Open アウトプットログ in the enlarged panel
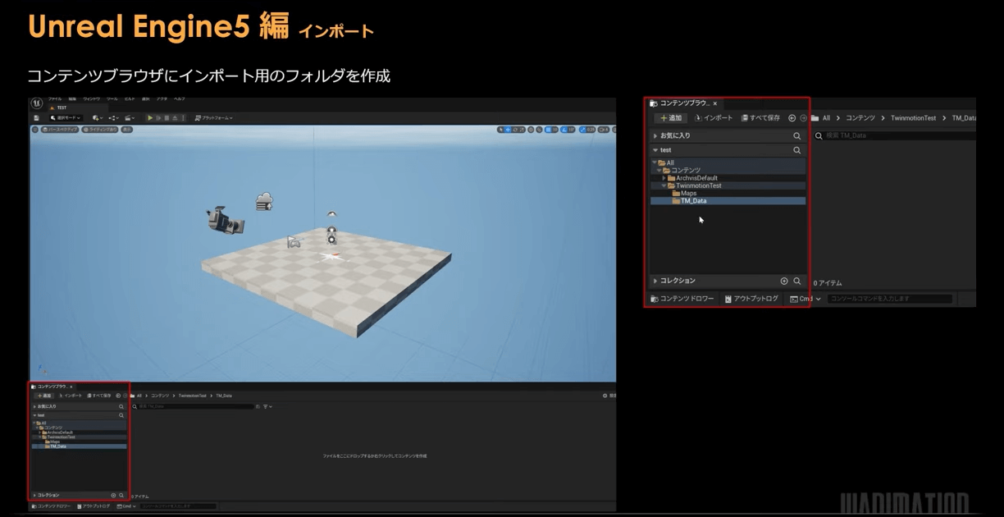The image size is (1004, 517). pyautogui.click(x=751, y=299)
